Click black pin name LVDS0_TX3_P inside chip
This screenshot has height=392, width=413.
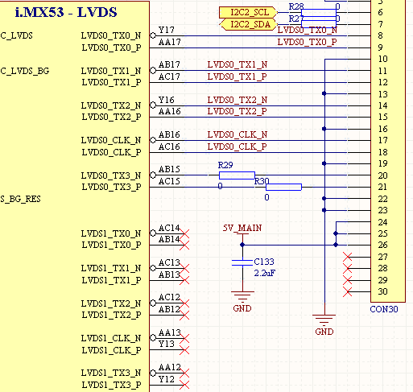point(111,187)
